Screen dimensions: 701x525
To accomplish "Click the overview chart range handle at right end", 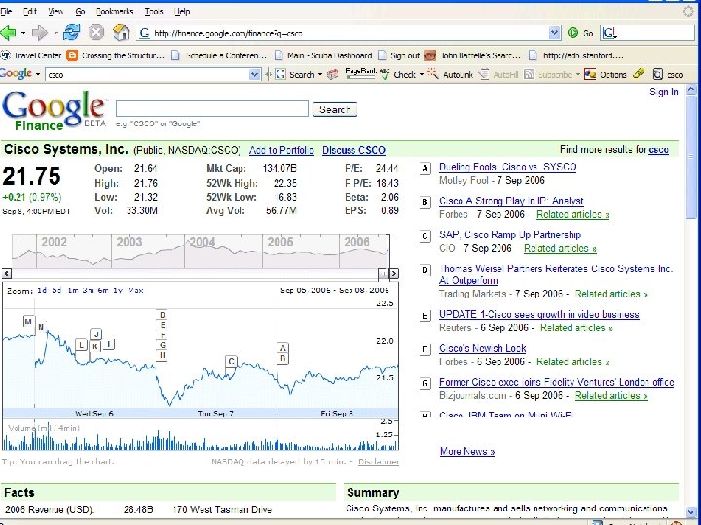I will pyautogui.click(x=384, y=273).
